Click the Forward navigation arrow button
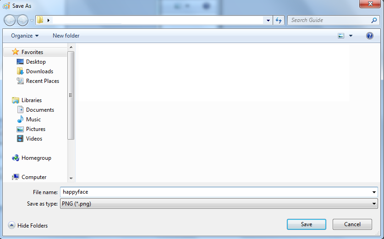Screen dimensions: 384x239 22,20
